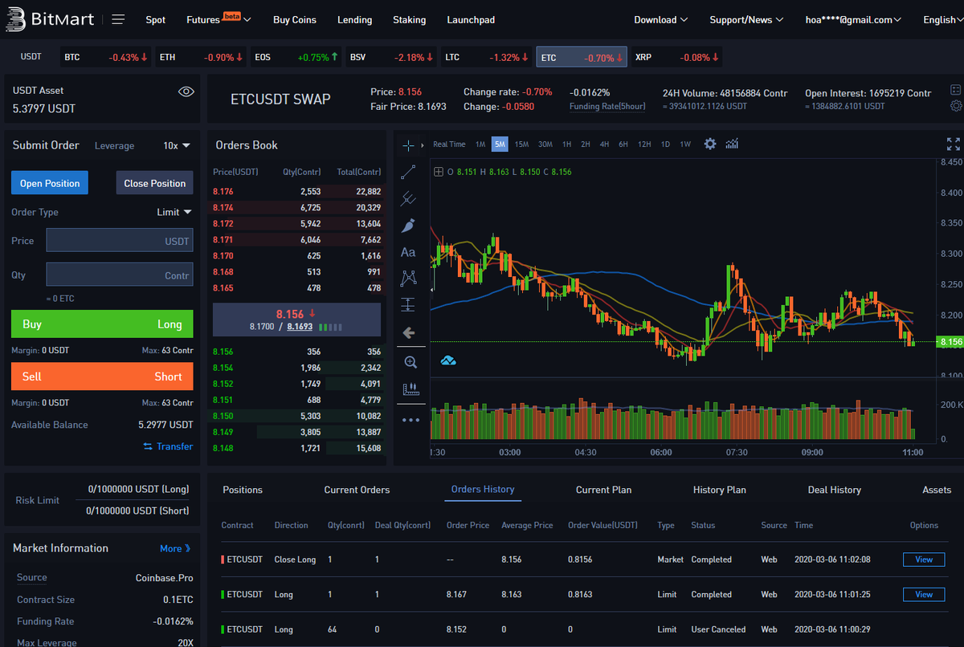This screenshot has height=647, width=964.
Task: Click the Buy Long button
Action: [102, 324]
